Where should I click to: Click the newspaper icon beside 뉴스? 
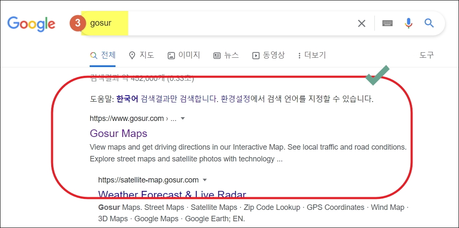click(217, 55)
